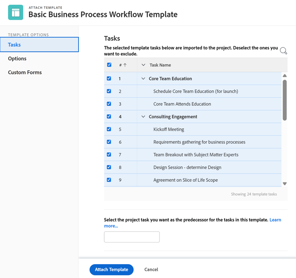Image resolution: width=296 pixels, height=278 pixels.
Task: Uncheck Agreement on Slice of Life Scope
Action: 109,180
